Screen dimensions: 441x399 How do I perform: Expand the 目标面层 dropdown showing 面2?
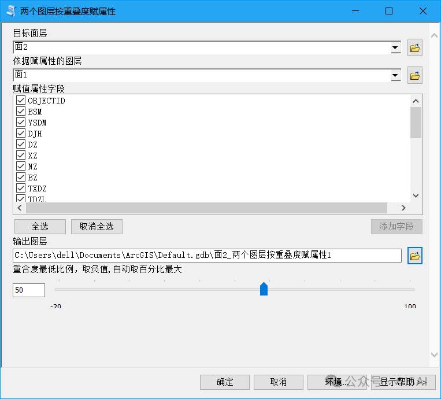[395, 47]
